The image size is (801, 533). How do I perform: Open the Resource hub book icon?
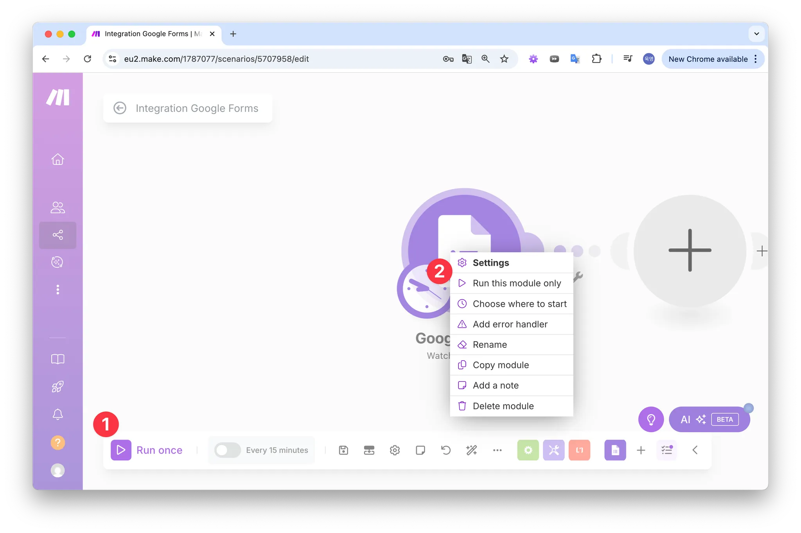point(57,359)
